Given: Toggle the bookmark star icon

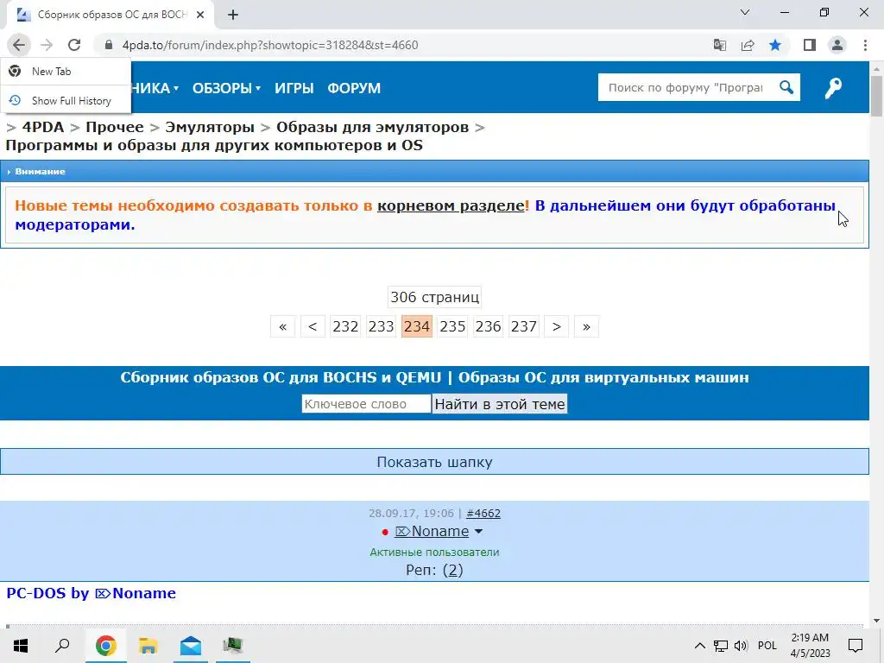Looking at the screenshot, I should [775, 45].
